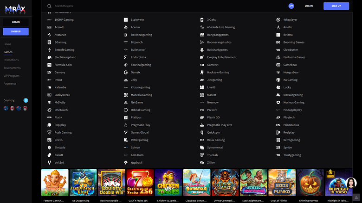362x203 pixels.
Task: Go to the Tournaments page in sidebar
Action: (12, 68)
